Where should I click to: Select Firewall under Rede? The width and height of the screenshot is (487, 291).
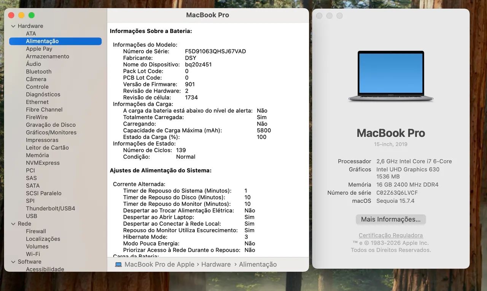click(x=36, y=231)
